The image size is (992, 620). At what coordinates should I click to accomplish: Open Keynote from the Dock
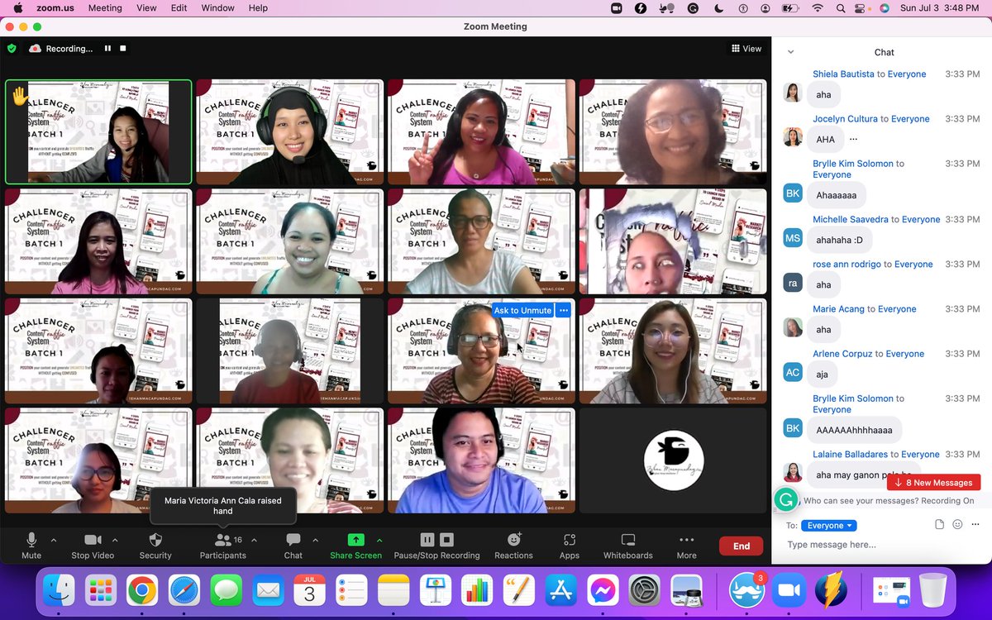click(435, 590)
